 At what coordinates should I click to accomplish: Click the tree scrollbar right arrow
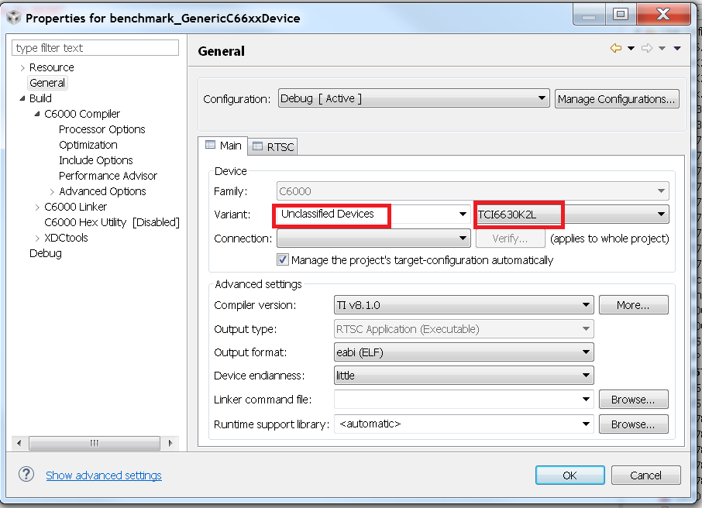pyautogui.click(x=170, y=443)
